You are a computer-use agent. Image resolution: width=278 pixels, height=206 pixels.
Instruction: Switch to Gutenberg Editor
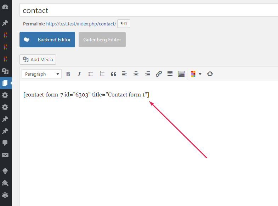click(102, 40)
